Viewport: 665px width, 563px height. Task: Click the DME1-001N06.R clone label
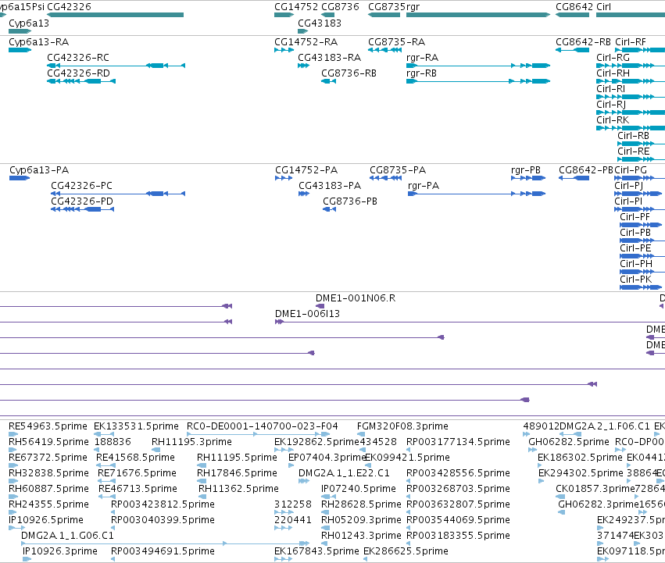tap(356, 298)
